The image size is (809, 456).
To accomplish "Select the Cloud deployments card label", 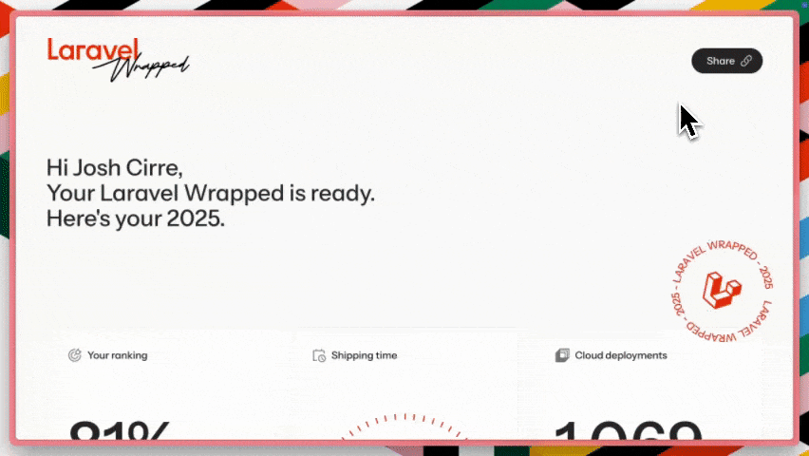I will coord(620,355).
